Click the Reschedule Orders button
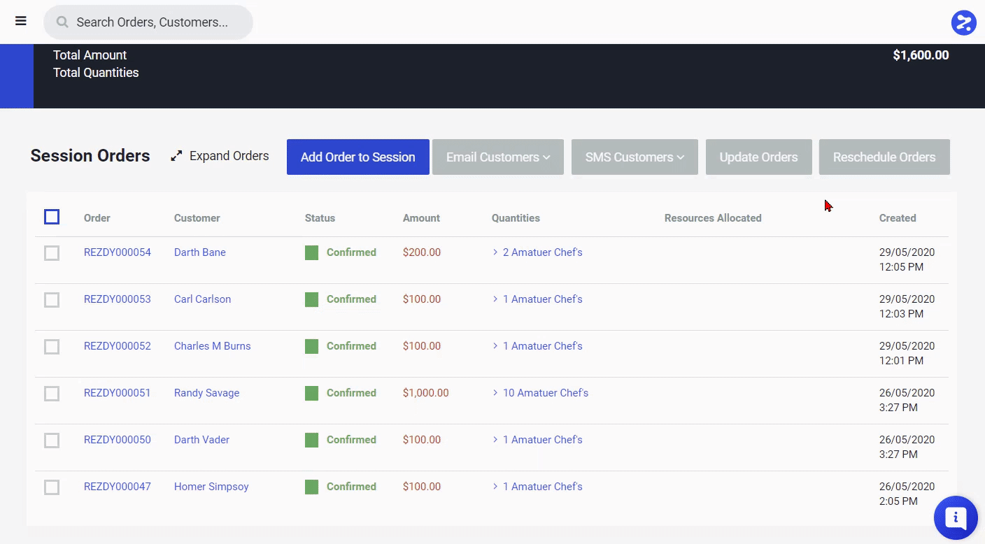985x544 pixels. (884, 157)
